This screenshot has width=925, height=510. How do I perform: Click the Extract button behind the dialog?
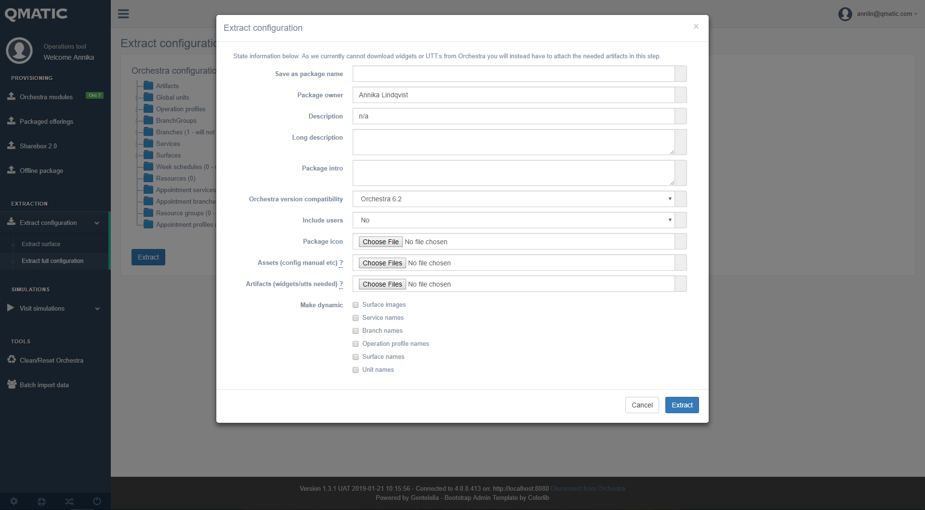point(148,257)
